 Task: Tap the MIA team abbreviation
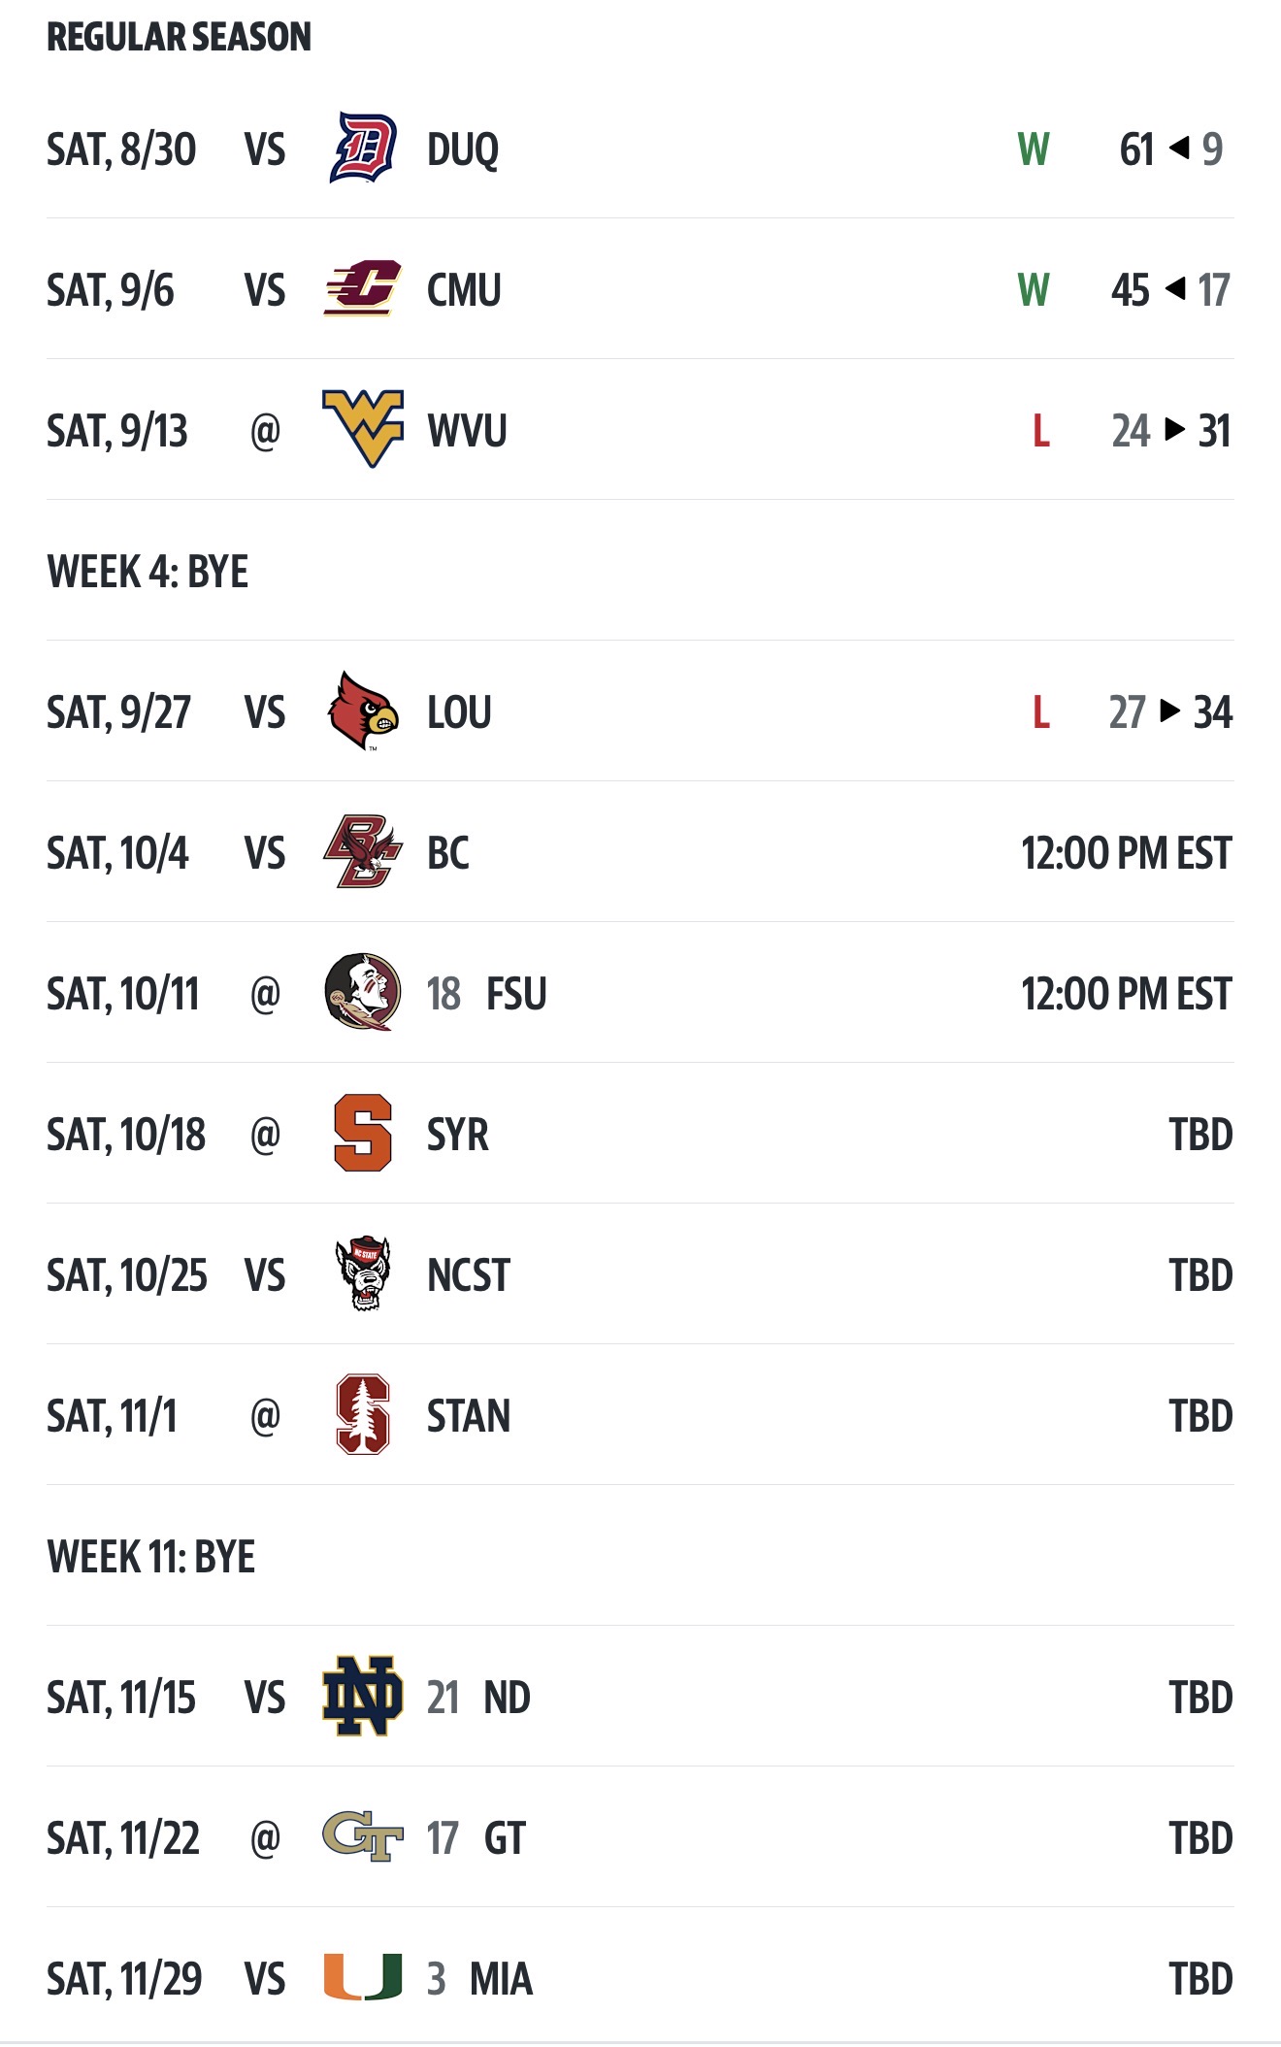501,1979
